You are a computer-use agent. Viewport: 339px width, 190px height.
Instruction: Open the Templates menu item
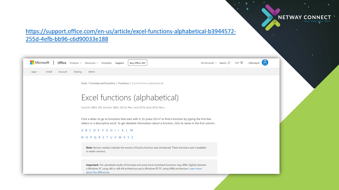pos(106,63)
